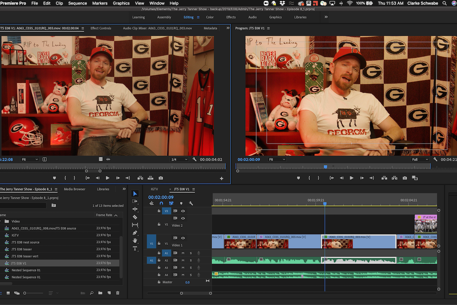The image size is (457, 305).
Task: Open Program monitor Fit zoom dropdown
Action: click(277, 159)
